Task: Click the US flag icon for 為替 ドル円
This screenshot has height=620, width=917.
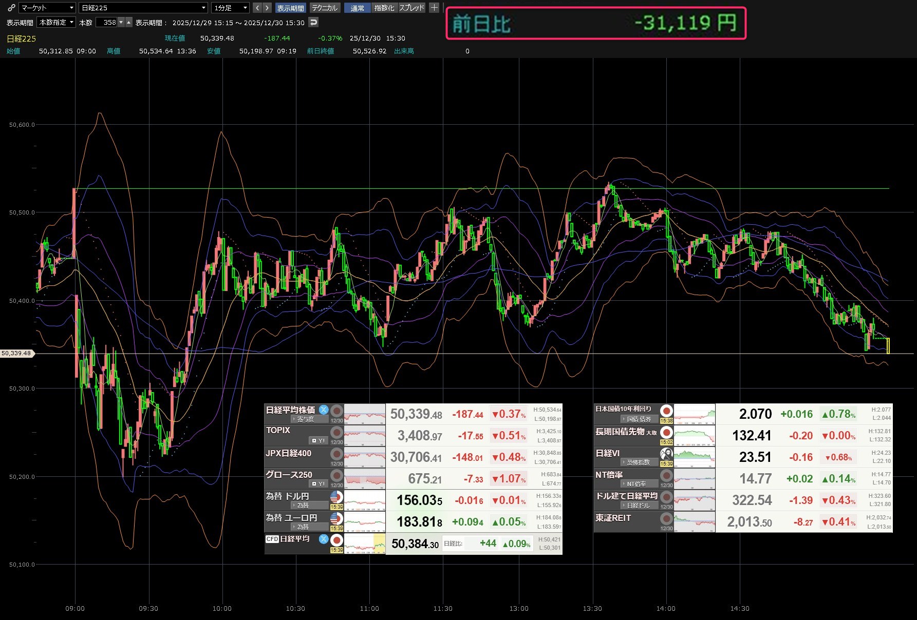Action: (336, 496)
